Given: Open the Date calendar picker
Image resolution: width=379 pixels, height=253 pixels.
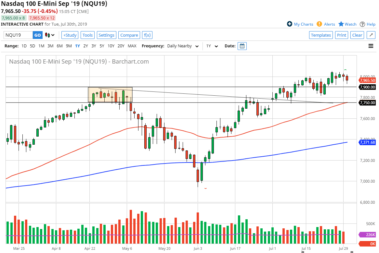Looking at the screenshot, I should (242, 46).
